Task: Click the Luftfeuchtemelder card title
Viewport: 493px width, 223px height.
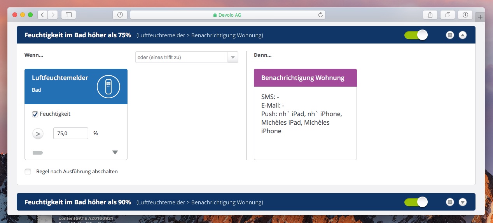Action: pos(60,78)
